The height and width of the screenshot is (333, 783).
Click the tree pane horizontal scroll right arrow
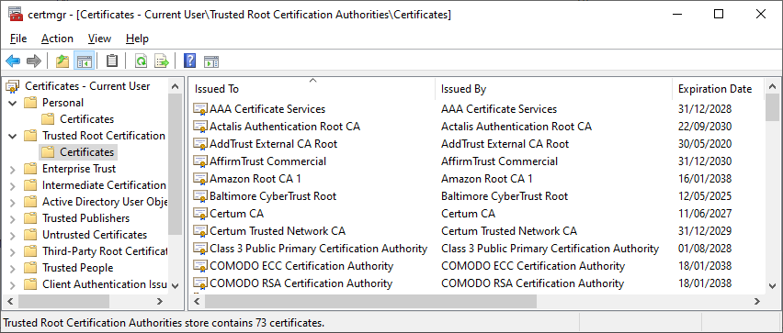click(159, 301)
